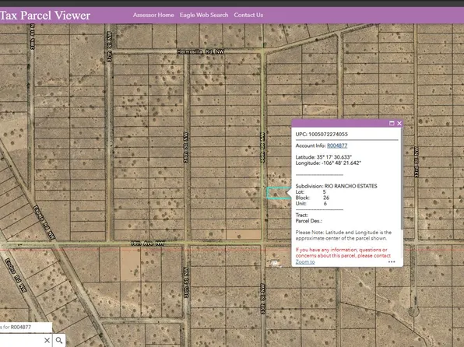Screen dimensions: 464x347
Task: Click the highlighted cyan parcel outline
Action: coord(278,193)
